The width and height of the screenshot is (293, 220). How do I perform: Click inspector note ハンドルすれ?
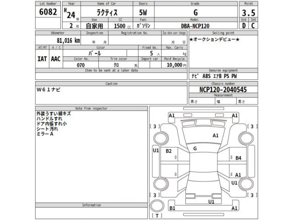pyautogui.click(x=49, y=119)
